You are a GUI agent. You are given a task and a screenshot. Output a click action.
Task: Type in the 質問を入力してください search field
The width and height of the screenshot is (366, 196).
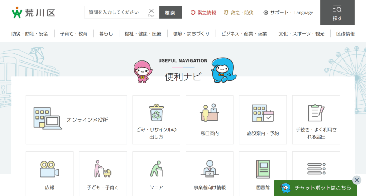115,12
